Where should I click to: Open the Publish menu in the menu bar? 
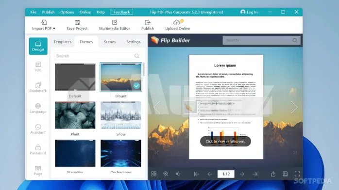click(x=48, y=12)
